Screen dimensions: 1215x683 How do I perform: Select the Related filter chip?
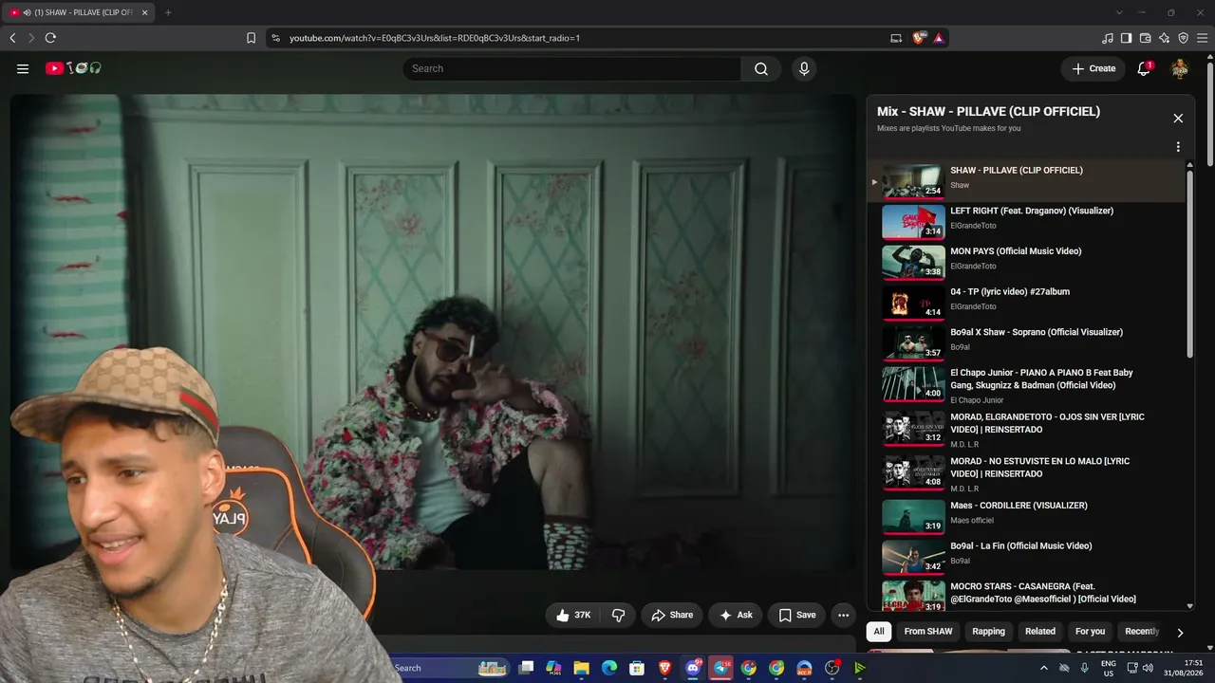[1040, 632]
